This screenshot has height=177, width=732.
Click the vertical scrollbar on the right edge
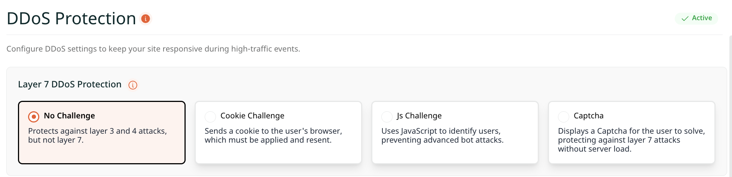[x=730, y=105]
